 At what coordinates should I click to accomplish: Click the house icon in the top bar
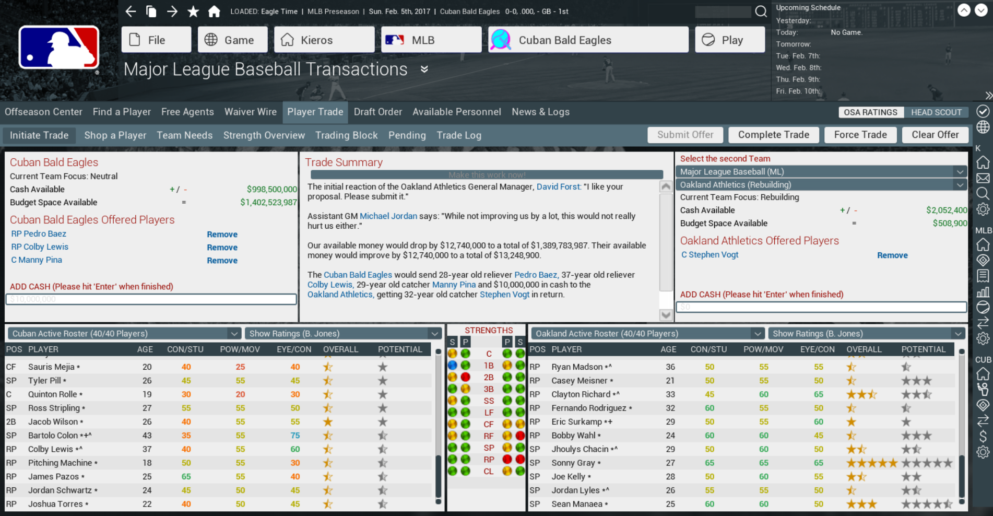point(214,11)
